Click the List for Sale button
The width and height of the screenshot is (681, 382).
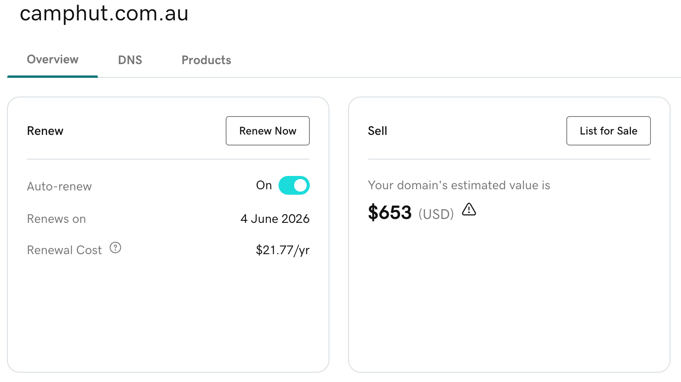point(608,131)
